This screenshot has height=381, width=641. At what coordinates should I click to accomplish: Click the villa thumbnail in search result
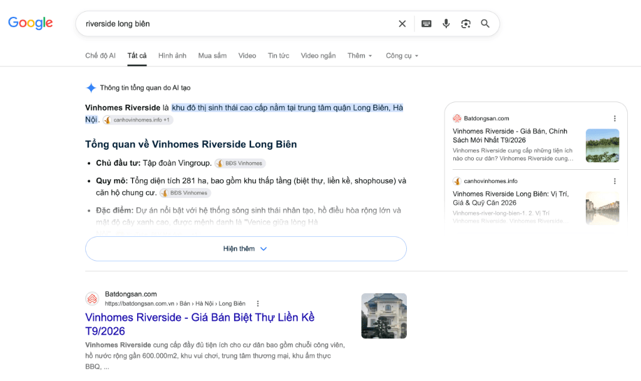tap(384, 316)
